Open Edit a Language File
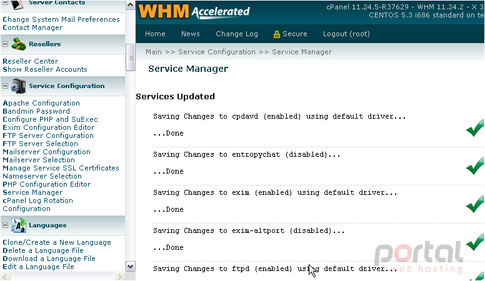 [x=38, y=267]
